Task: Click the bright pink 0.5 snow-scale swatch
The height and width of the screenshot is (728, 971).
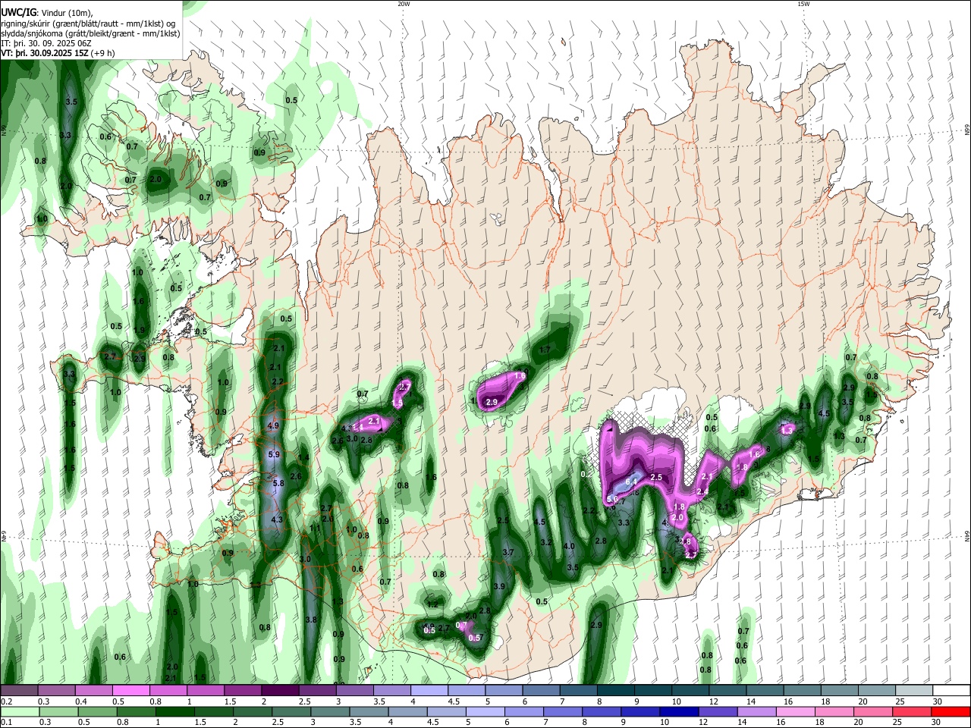Action: [130, 691]
